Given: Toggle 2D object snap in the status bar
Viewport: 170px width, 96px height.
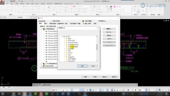Looking at the screenshot, I should click(x=83, y=90).
